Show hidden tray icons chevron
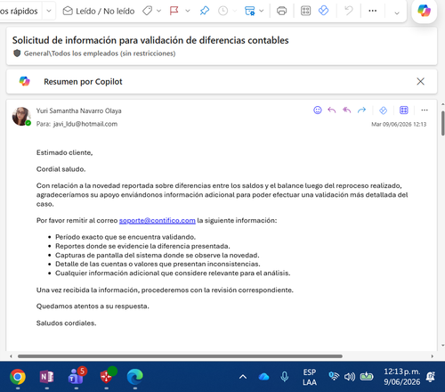Image resolution: width=445 pixels, height=392 pixels. point(243,377)
